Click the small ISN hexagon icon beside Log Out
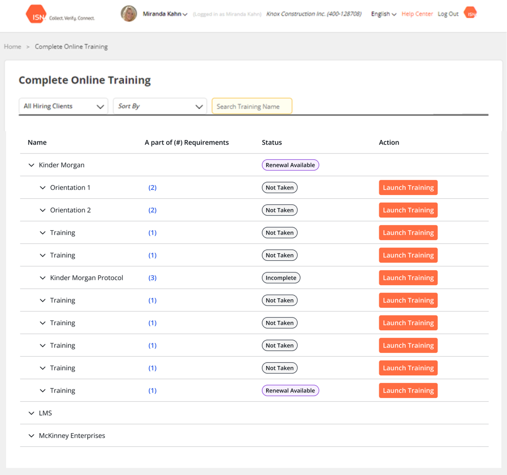 point(470,13)
